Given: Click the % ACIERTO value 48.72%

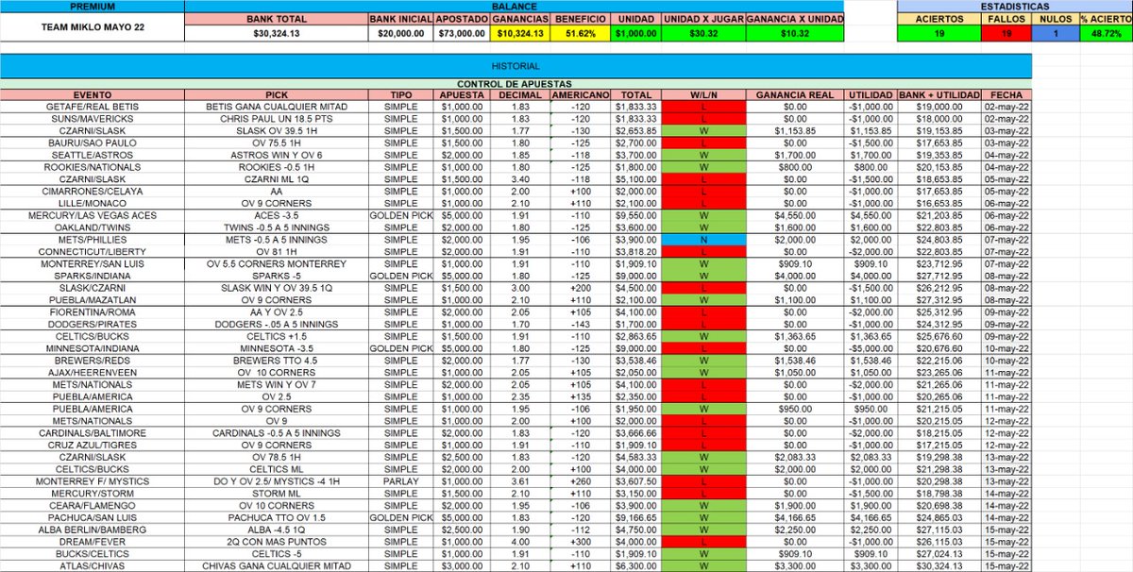Looking at the screenshot, I should pos(1107,32).
